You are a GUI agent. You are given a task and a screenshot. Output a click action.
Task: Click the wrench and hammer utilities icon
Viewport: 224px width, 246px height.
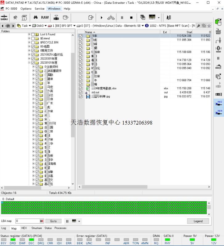click(15, 18)
